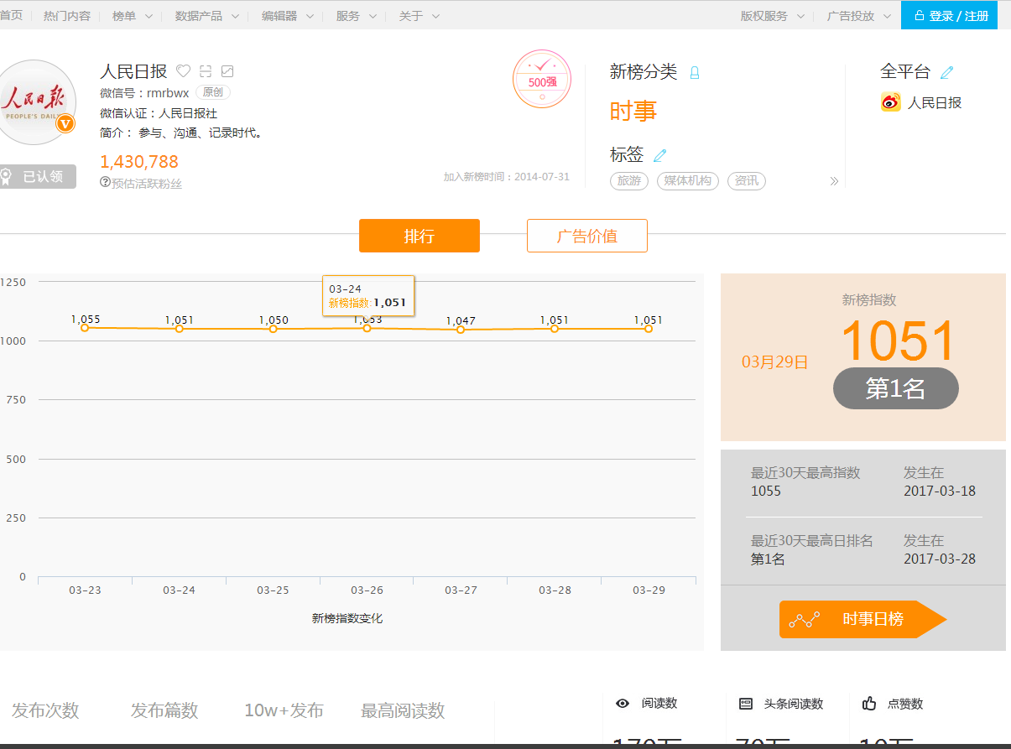The width and height of the screenshot is (1011, 749).
Task: Expand the 数据产品 dropdown menu
Action: 207,16
